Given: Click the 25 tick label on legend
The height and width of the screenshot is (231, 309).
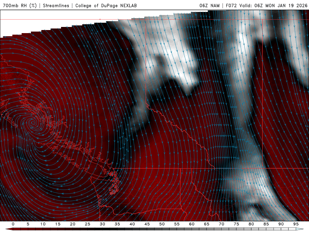Looking at the screenshot, I should tap(87, 224).
